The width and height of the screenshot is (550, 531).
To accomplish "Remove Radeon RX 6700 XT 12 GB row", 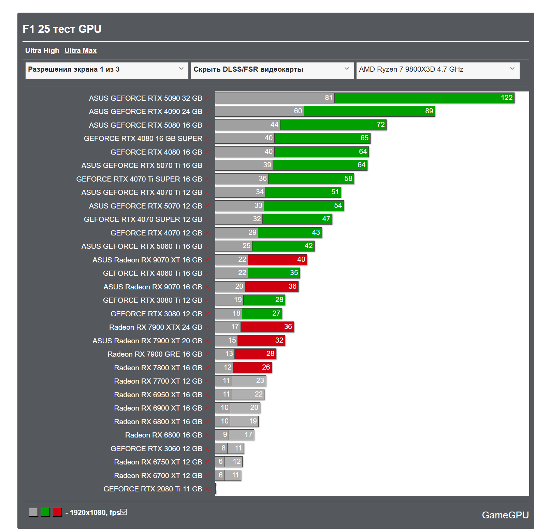I will pyautogui.click(x=207, y=476).
